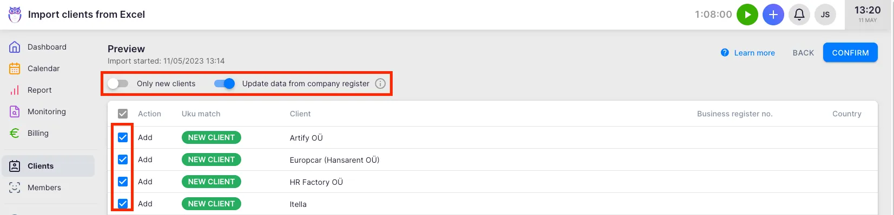Click the Report bar chart icon
The image size is (894, 215).
pos(15,90)
